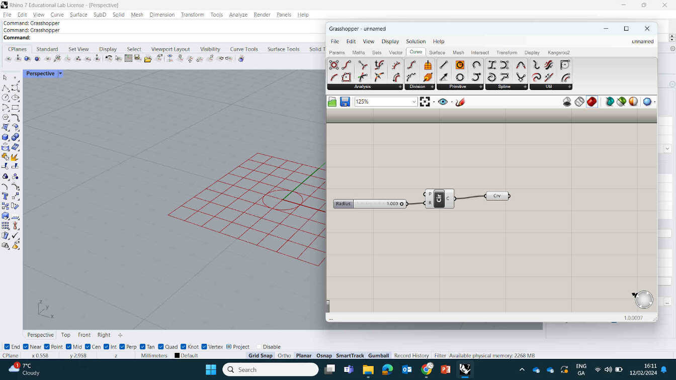The image size is (676, 380).
Task: Open File Explorer from the taskbar
Action: pyautogui.click(x=368, y=369)
